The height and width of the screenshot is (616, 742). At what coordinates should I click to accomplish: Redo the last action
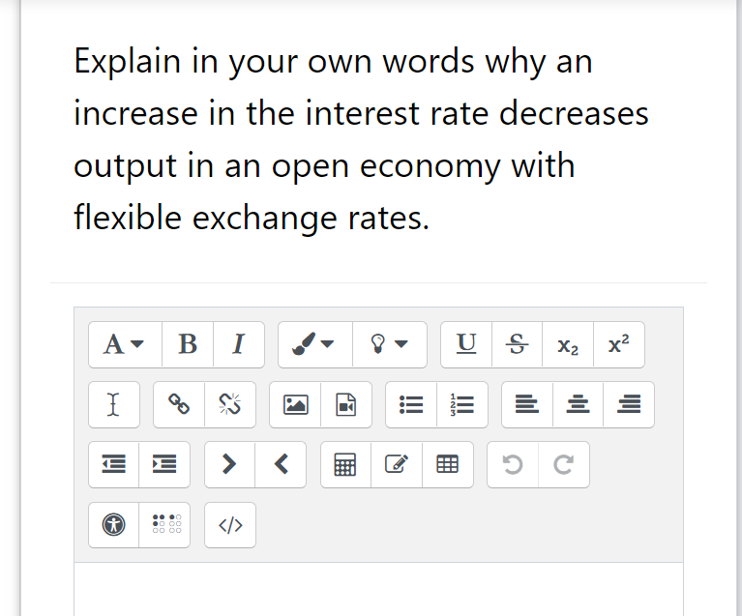click(x=563, y=464)
